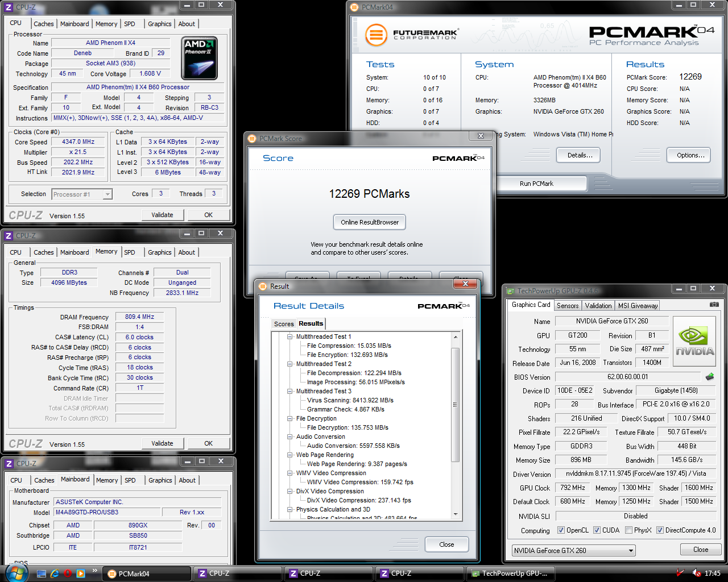Collapse the Audio Conversion tree node
Image resolution: width=728 pixels, height=582 pixels.
point(290,436)
